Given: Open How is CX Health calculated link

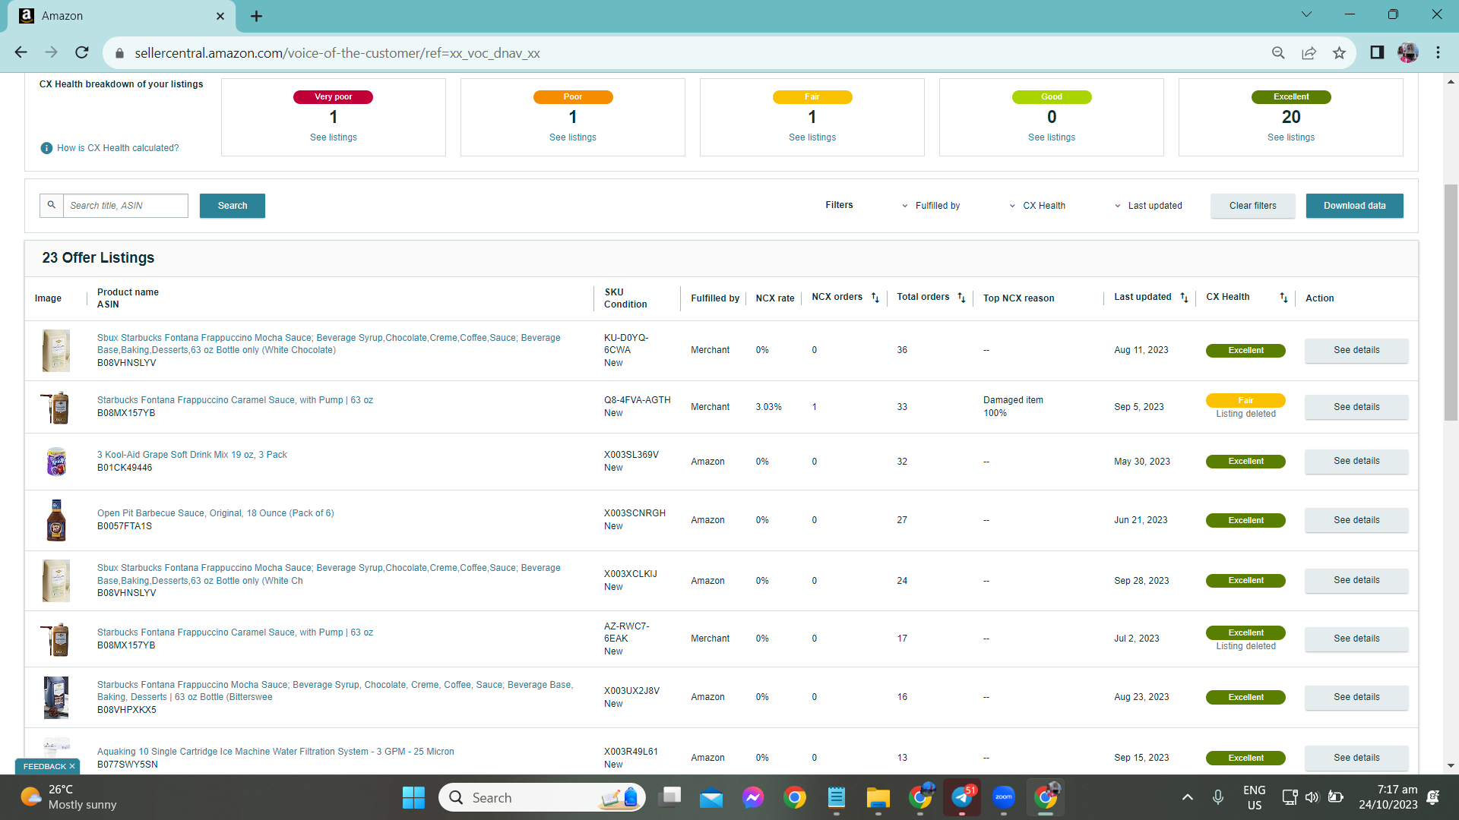Looking at the screenshot, I should [118, 148].
